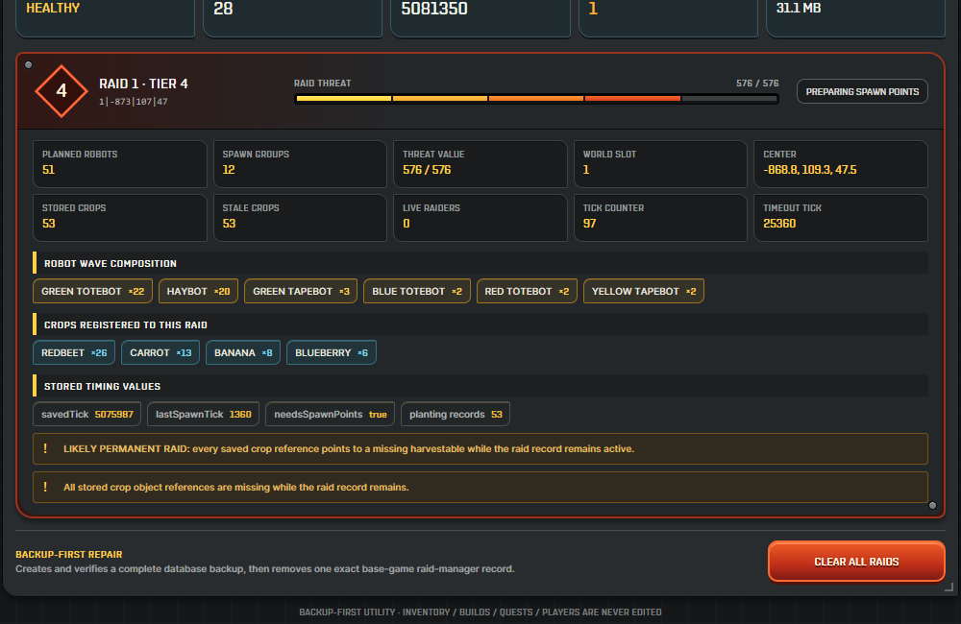
Task: Select the Green Totebot ×22 chip
Action: point(92,292)
